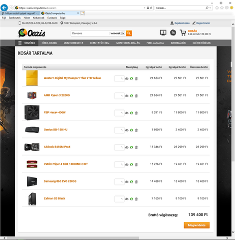Open ELÉRHETŐSÉGEK nav item
This screenshot has width=235, height=240.
[202, 43]
